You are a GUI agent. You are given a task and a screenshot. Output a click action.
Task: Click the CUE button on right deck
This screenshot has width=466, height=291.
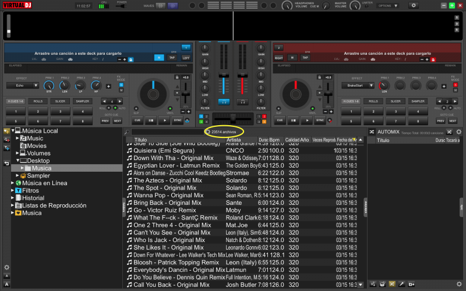coord(280,120)
